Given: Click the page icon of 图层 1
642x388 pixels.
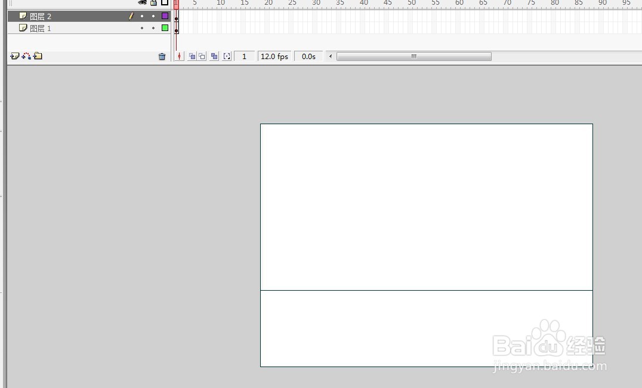Looking at the screenshot, I should (x=23, y=28).
